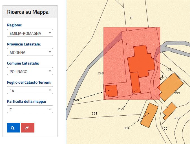Click parcel number 401 on the map
Image resolution: width=190 pixels, height=144 pixels.
click(x=169, y=69)
